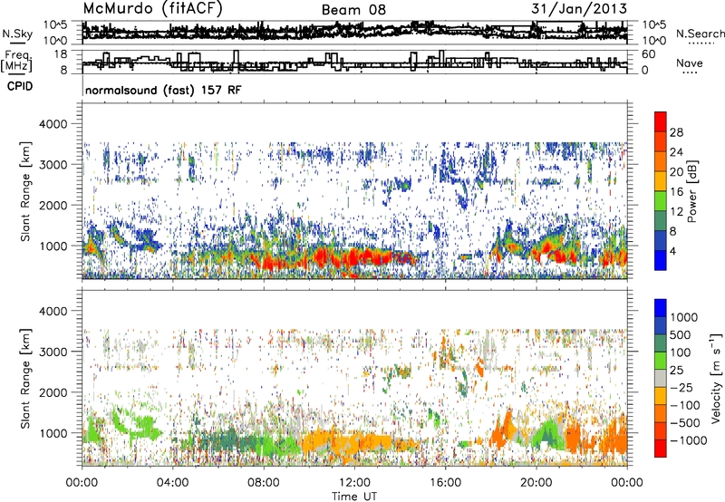The image size is (725, 502).
Task: Click the '16:00' time axis tick label
Action: coord(445,483)
